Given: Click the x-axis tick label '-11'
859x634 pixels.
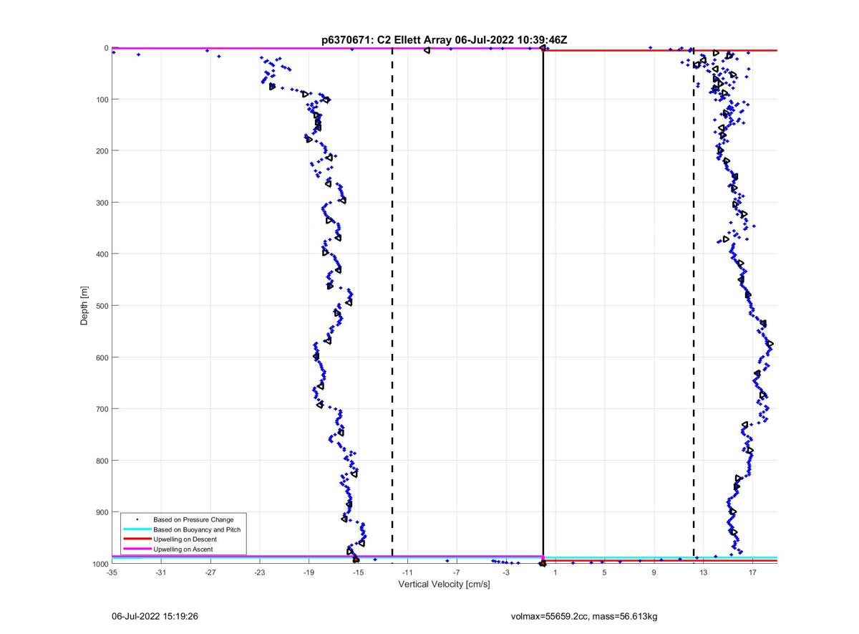Looking at the screenshot, I should (x=407, y=572).
